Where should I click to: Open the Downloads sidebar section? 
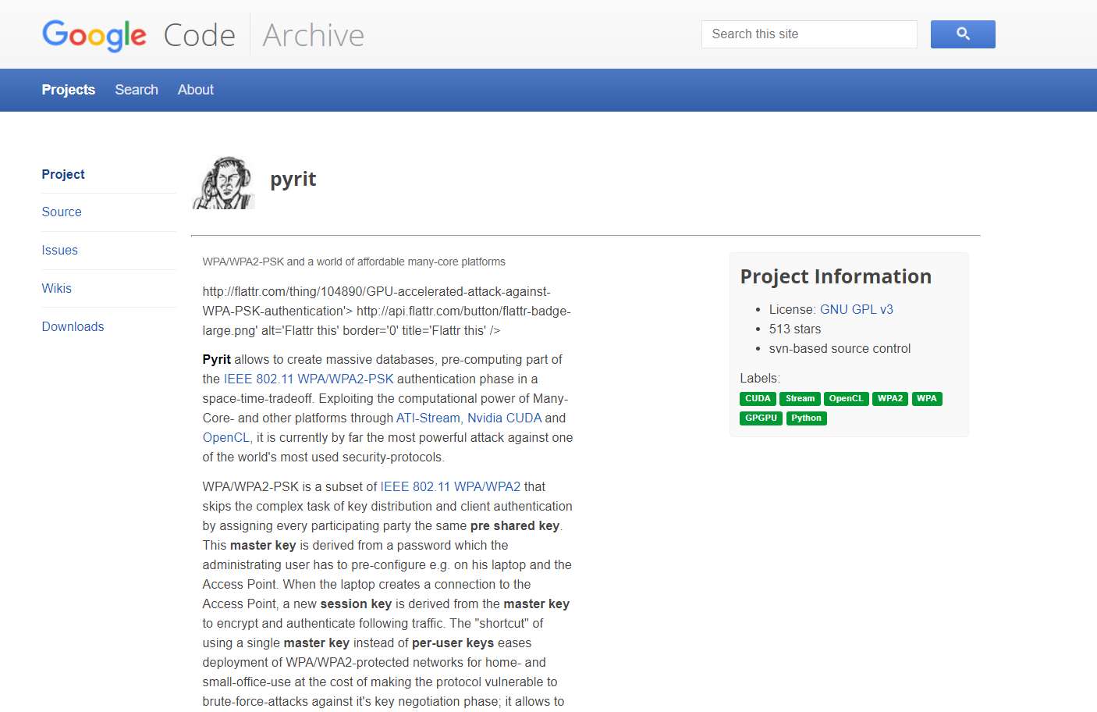point(73,326)
